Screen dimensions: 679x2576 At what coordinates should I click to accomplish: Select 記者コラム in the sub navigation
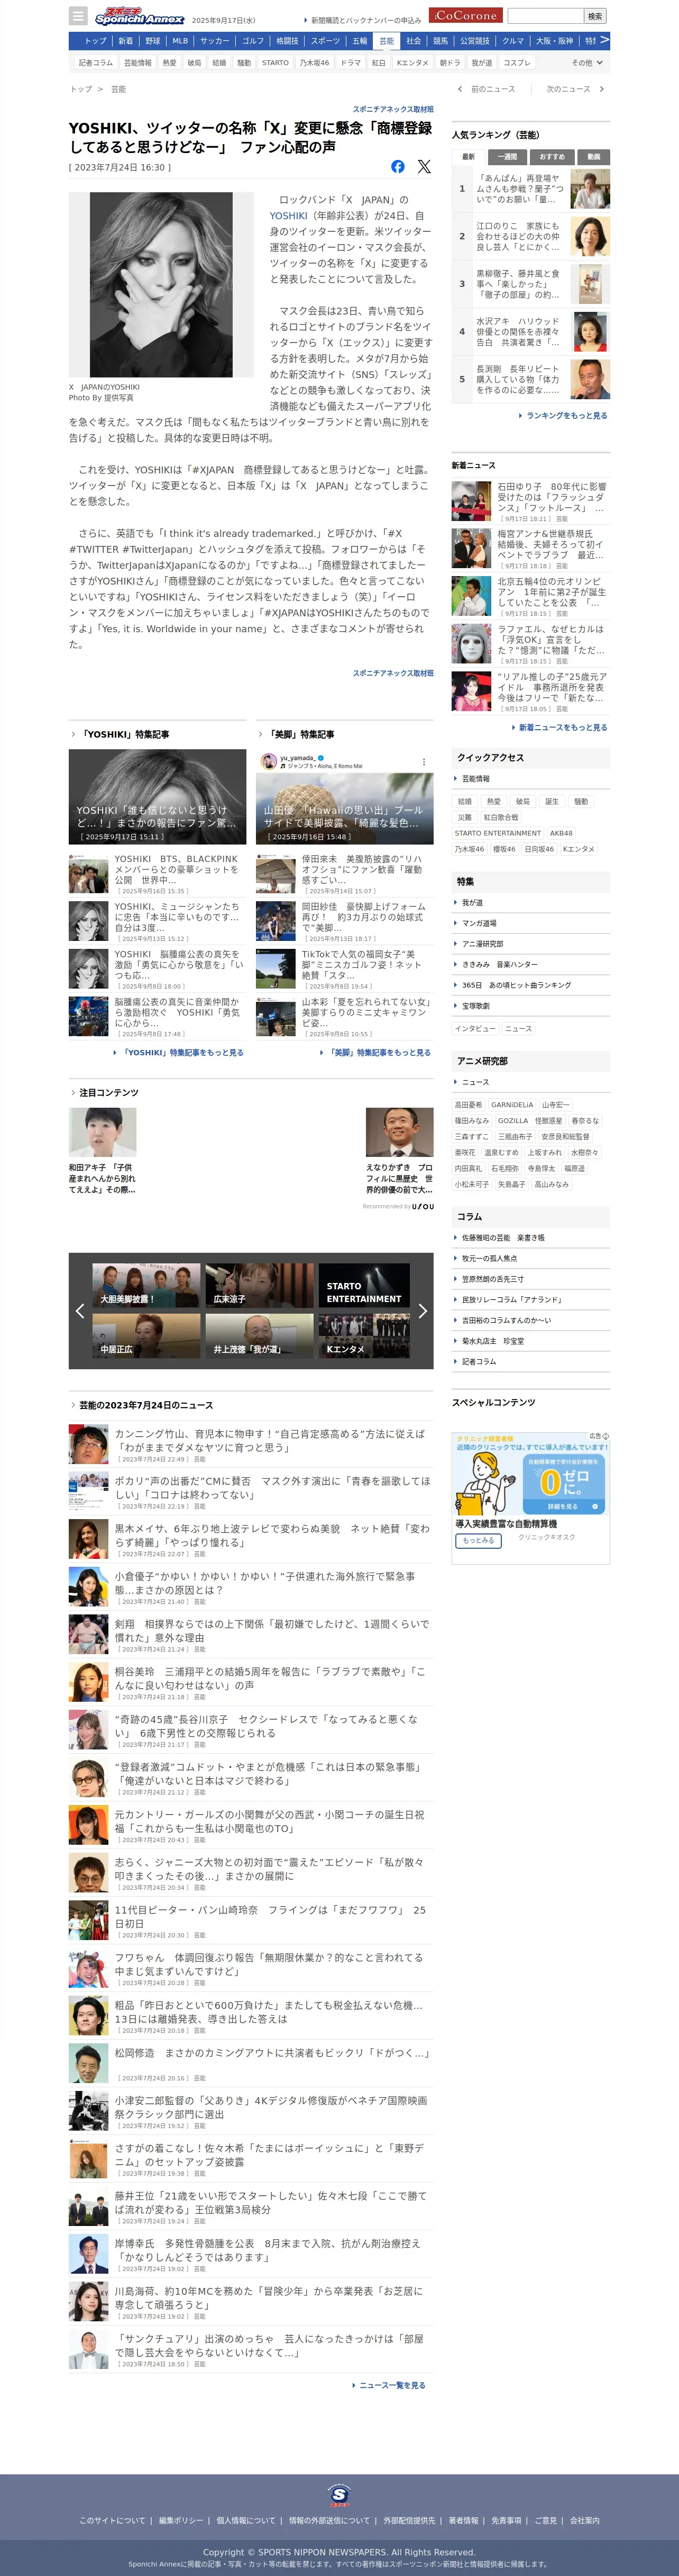(x=96, y=63)
